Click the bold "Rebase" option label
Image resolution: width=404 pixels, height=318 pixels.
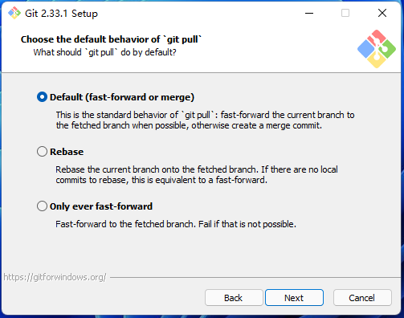67,152
